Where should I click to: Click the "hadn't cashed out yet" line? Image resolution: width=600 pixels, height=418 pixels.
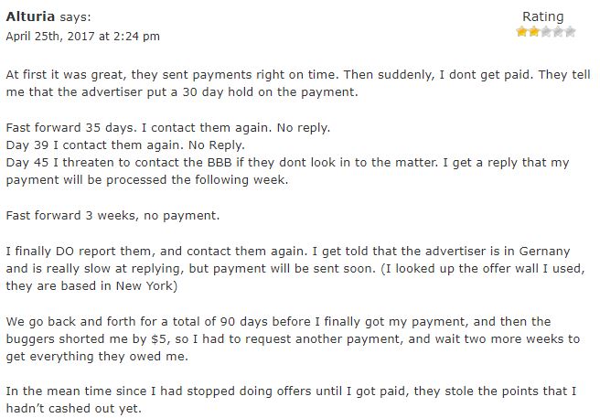(x=74, y=409)
